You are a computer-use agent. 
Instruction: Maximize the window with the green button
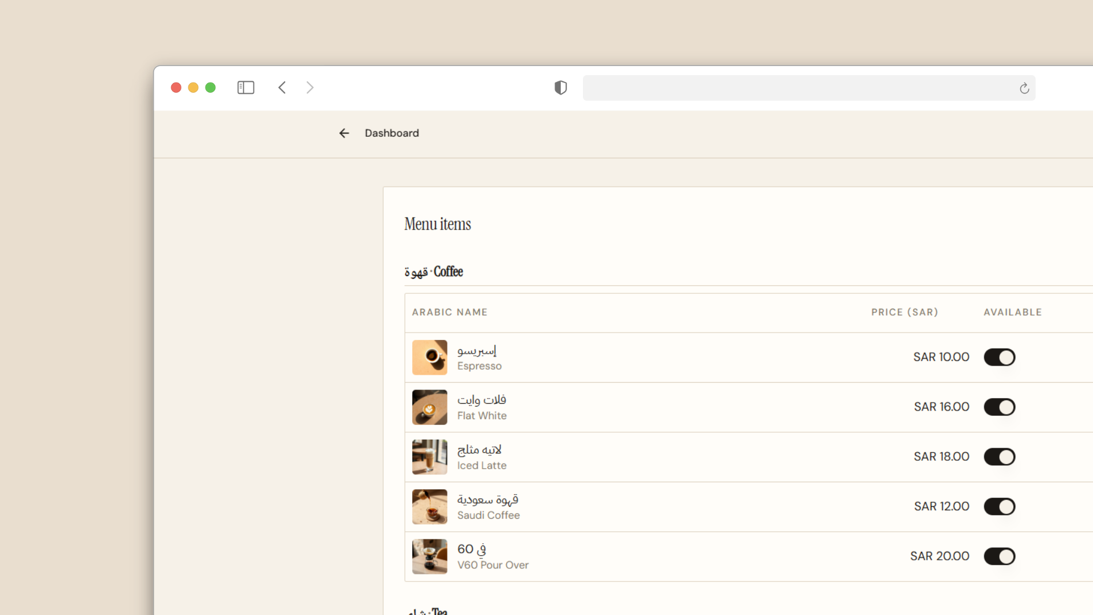pyautogui.click(x=210, y=88)
